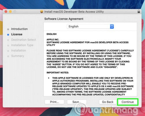Click the gray Introduction step bullet

[x=8, y=29]
